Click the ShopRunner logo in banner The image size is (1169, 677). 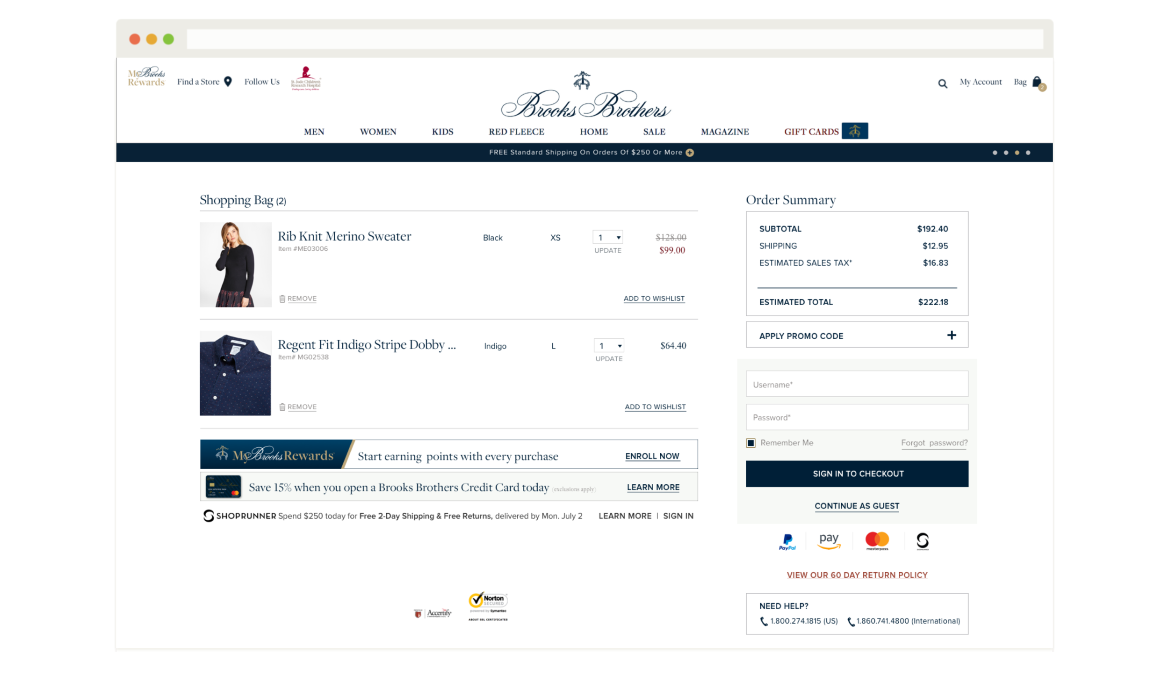tap(239, 516)
